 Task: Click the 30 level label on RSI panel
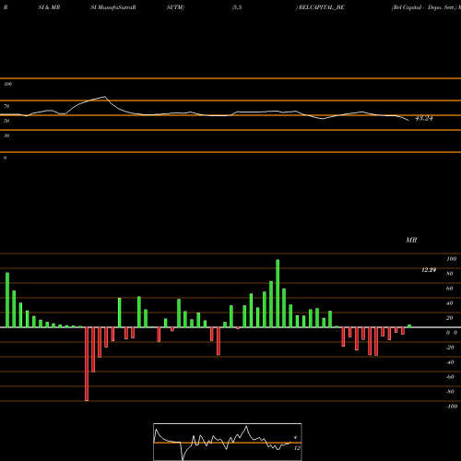[6, 136]
